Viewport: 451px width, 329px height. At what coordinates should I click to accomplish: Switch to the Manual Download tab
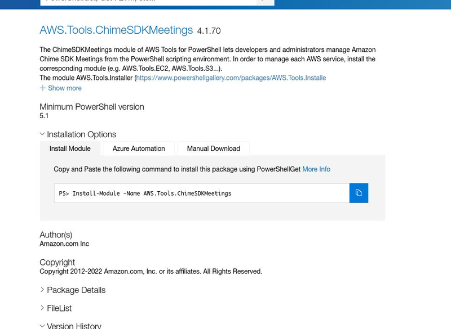pyautogui.click(x=214, y=148)
